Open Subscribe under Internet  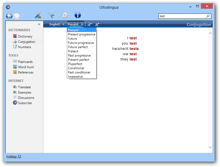(25, 103)
